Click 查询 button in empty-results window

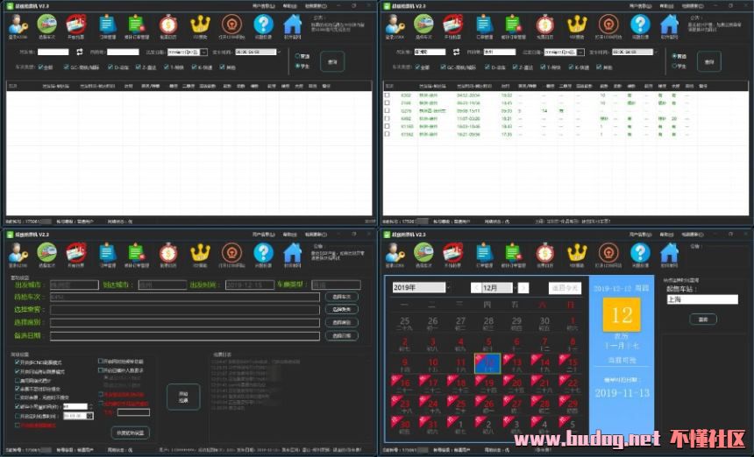point(332,61)
